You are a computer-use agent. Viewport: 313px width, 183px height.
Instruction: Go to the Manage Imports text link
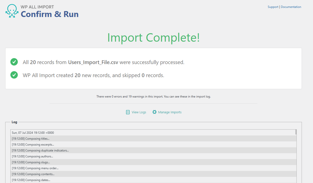[x=170, y=112]
